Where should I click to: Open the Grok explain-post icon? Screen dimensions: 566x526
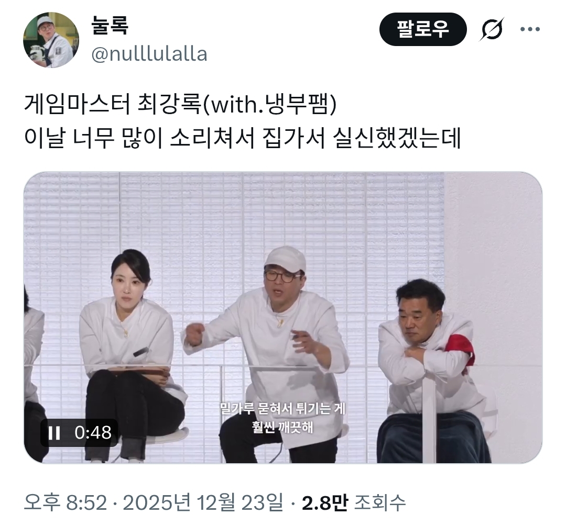[x=491, y=29]
